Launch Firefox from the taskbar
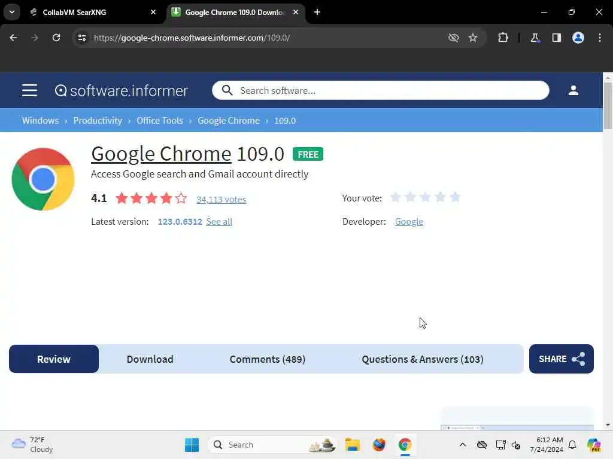 (379, 445)
